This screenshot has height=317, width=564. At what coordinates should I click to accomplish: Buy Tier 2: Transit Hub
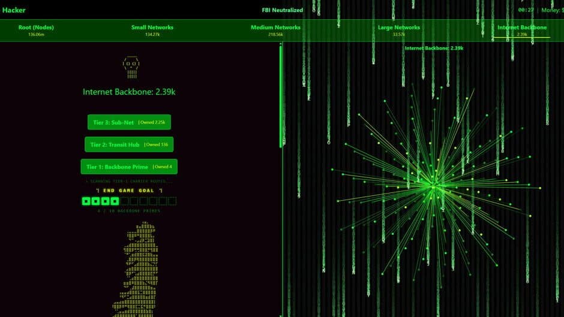coord(129,144)
